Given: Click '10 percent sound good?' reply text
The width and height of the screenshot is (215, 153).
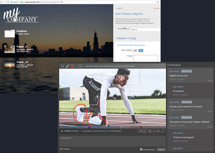Looking at the screenshot, I should click(x=183, y=137).
